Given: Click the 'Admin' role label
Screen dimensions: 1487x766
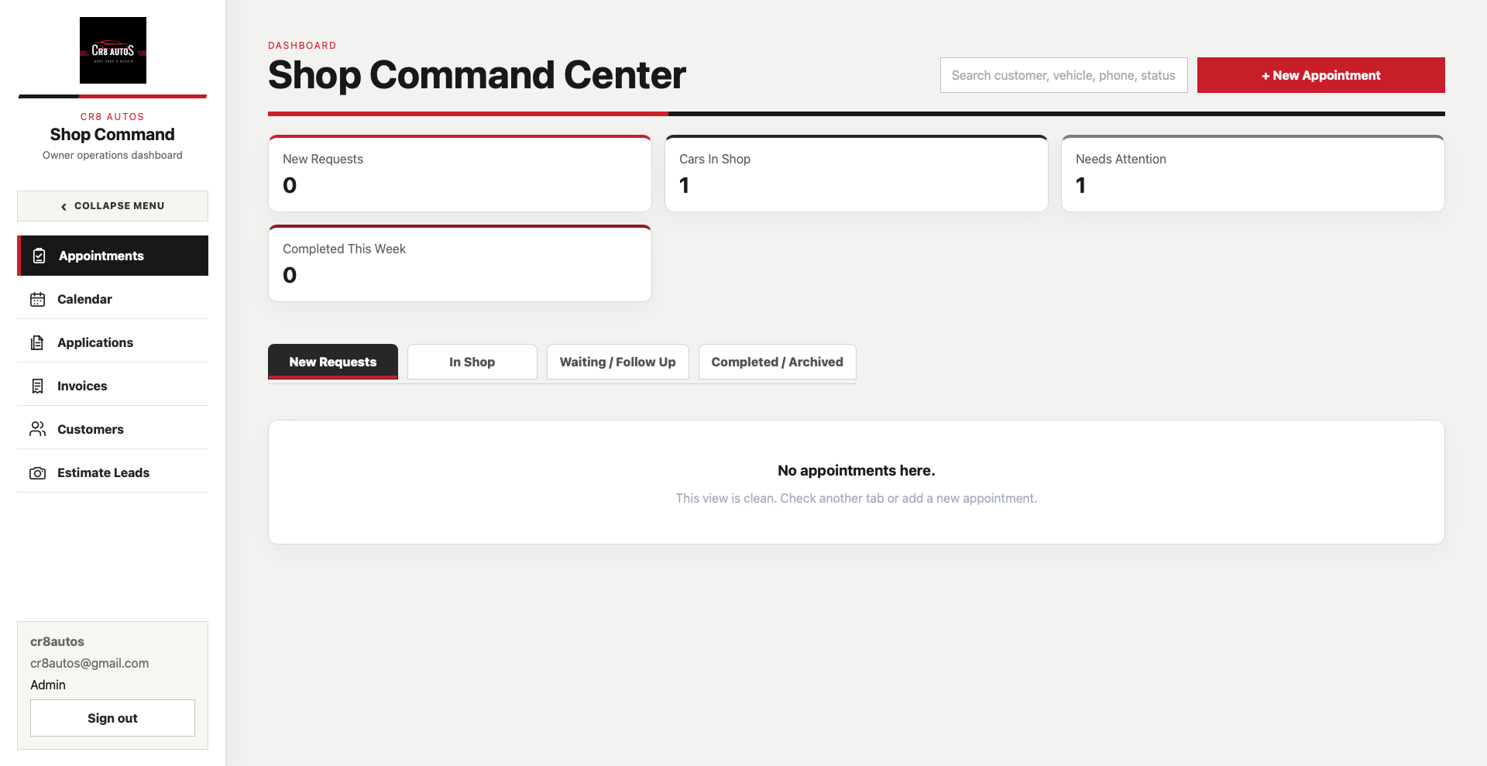Looking at the screenshot, I should click(48, 685).
